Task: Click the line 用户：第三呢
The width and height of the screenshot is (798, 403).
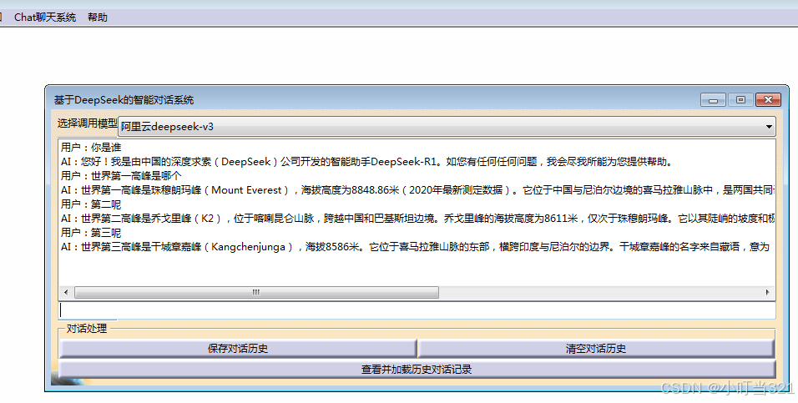Action: (91, 233)
